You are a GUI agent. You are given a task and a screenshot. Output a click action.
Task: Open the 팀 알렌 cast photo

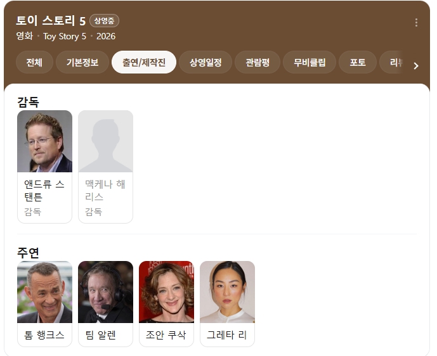point(105,292)
